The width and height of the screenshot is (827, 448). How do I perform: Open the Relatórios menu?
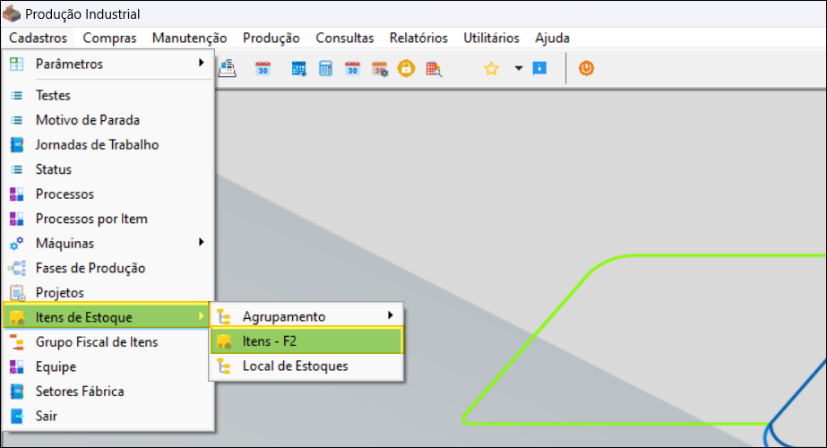pos(418,38)
